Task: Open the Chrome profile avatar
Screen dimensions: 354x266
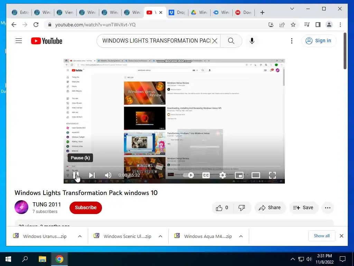Action: [329, 25]
